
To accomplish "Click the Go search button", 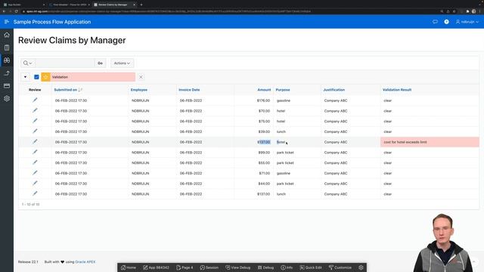I will [100, 63].
